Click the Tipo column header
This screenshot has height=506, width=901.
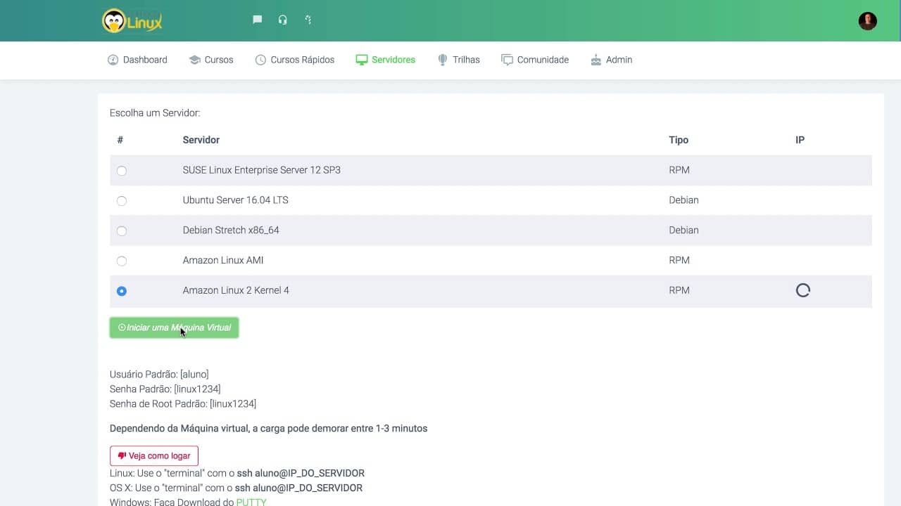tap(679, 140)
